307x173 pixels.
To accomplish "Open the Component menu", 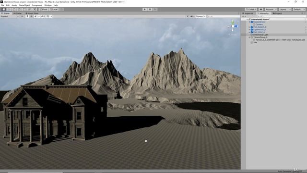I will pyautogui.click(x=37, y=5).
